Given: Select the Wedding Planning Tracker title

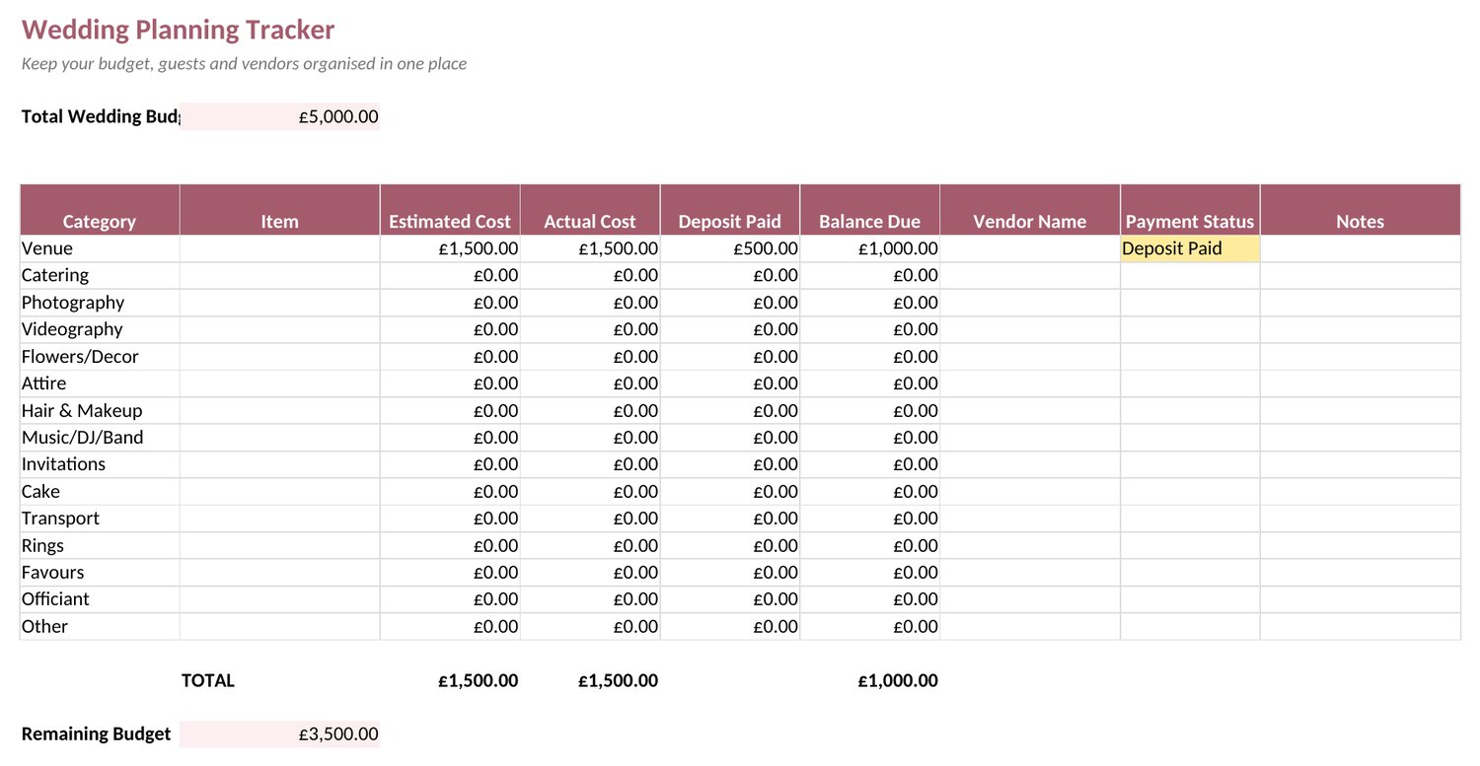Looking at the screenshot, I should point(179,30).
